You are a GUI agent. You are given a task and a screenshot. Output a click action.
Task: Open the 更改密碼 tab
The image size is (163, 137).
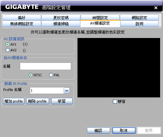(x=61, y=18)
